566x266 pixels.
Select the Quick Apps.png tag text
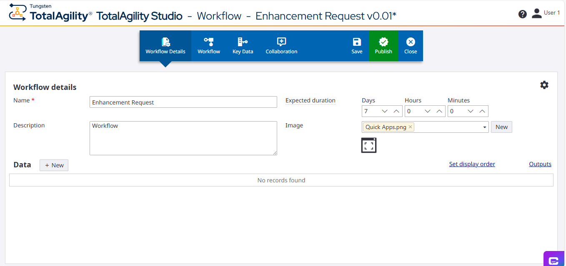386,127
